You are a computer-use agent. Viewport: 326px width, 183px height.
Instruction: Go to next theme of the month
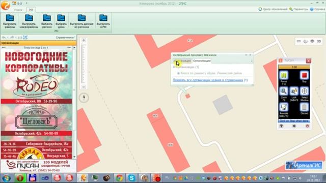tap(69, 47)
